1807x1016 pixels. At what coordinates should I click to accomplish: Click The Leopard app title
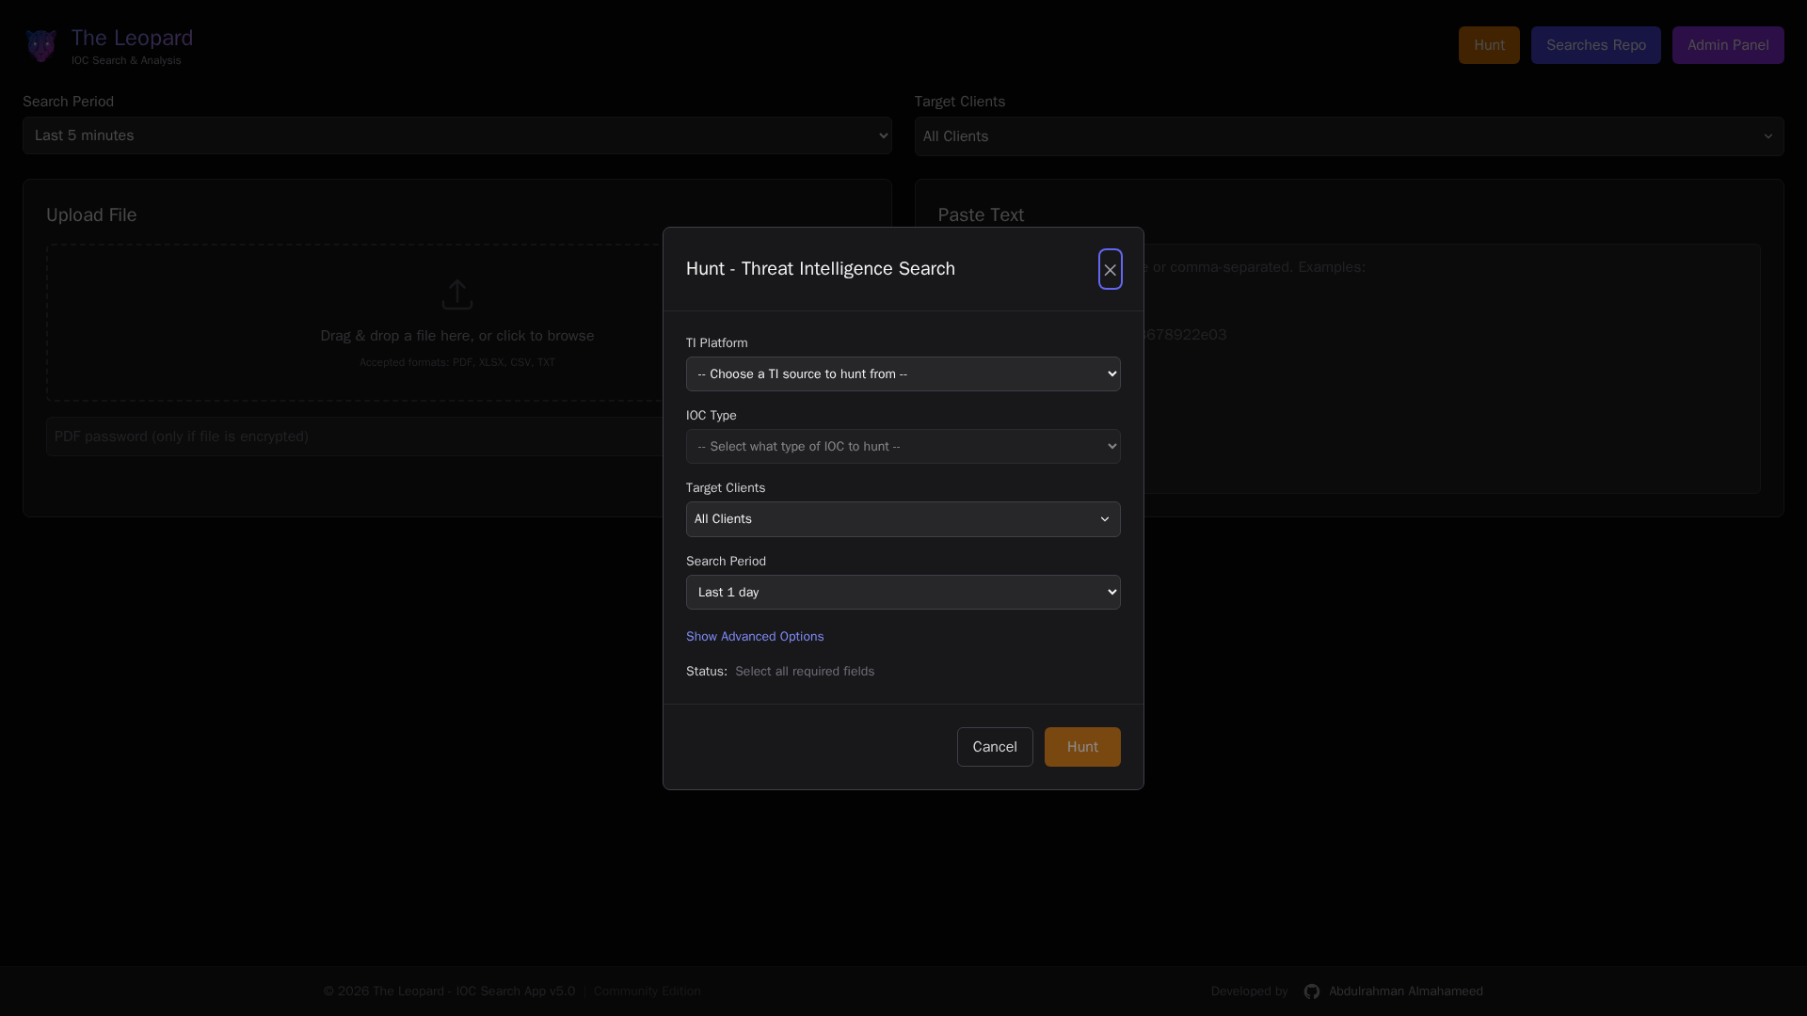(131, 38)
